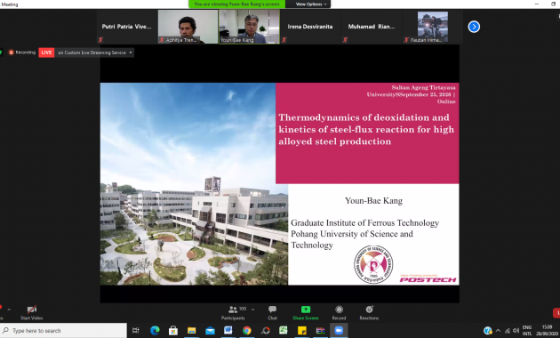Click in the Windows search box
The image size is (560, 338).
coord(63,331)
